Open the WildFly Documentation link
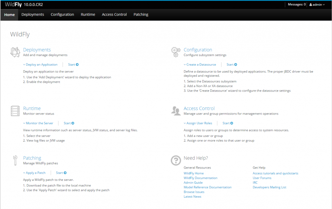The width and height of the screenshot is (332, 209). (x=200, y=178)
